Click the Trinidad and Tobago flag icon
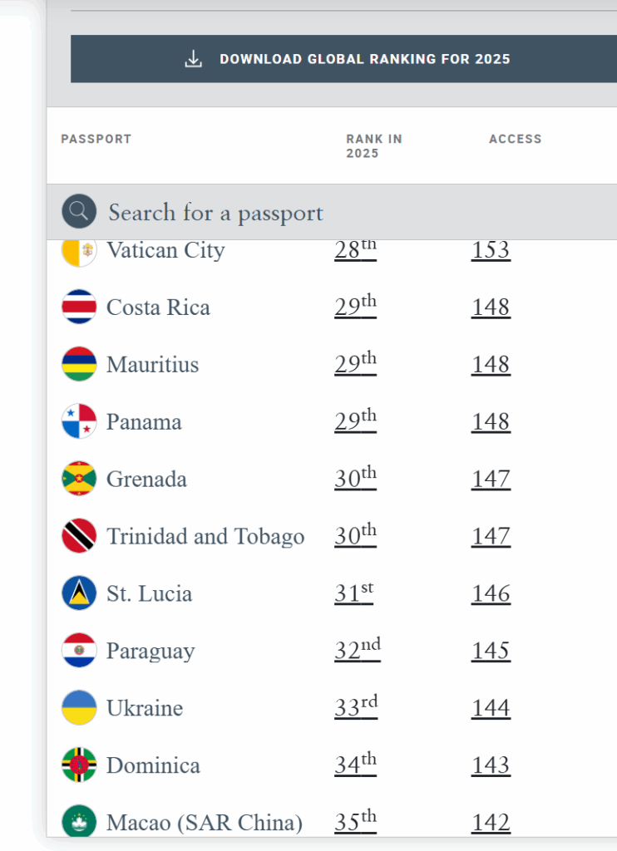This screenshot has width=617, height=851. 79,536
